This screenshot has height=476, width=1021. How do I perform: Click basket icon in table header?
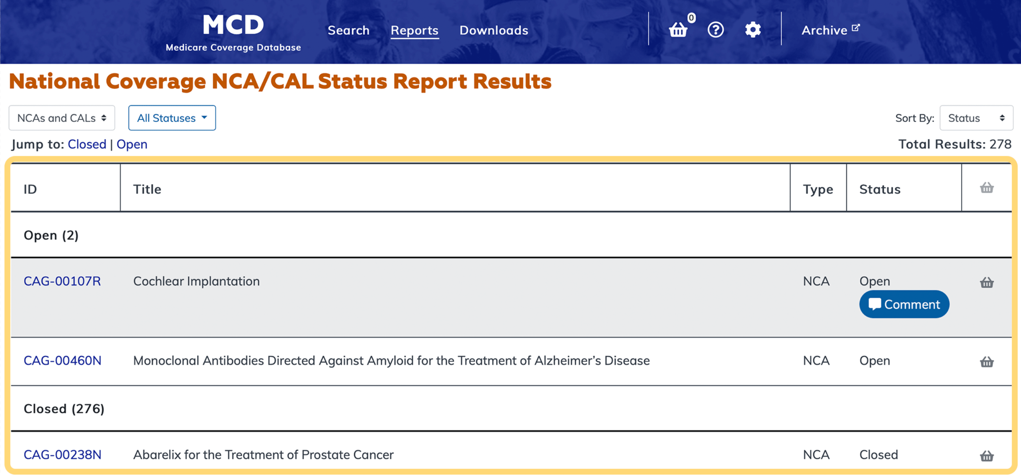point(986,188)
